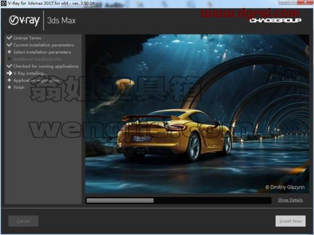
Task: Click the bullet beside Finish step
Action: tap(9, 87)
